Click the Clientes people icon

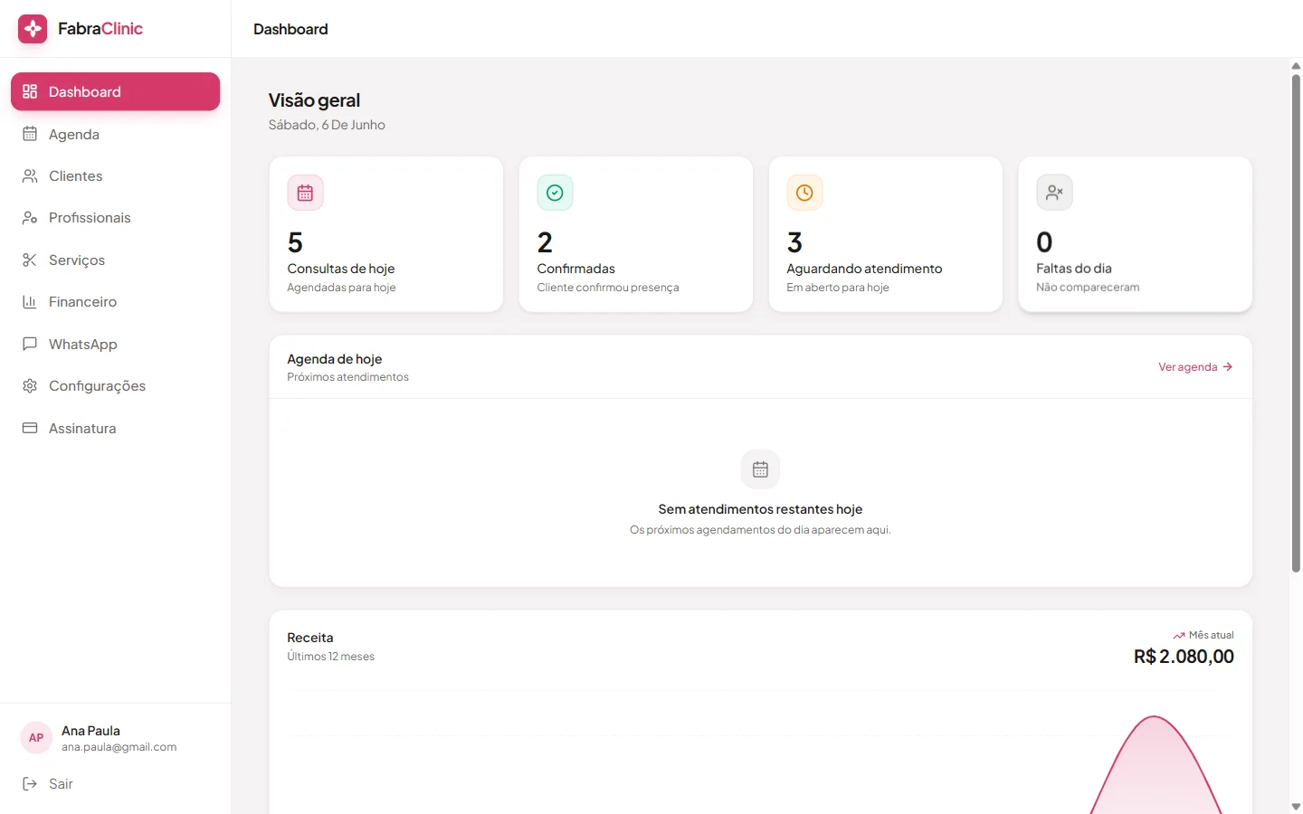click(30, 175)
